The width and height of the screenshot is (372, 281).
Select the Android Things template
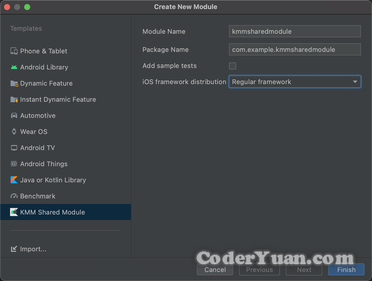point(66,164)
